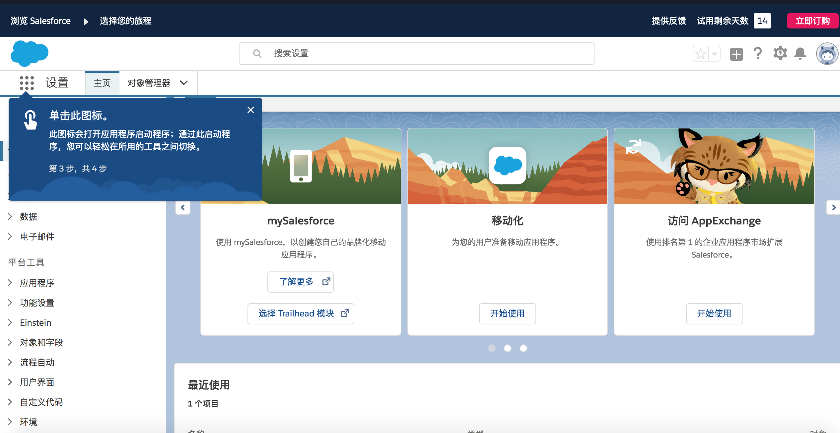The height and width of the screenshot is (433, 840).
Task: Expand the 流程自动 tree item
Action: tap(10, 362)
